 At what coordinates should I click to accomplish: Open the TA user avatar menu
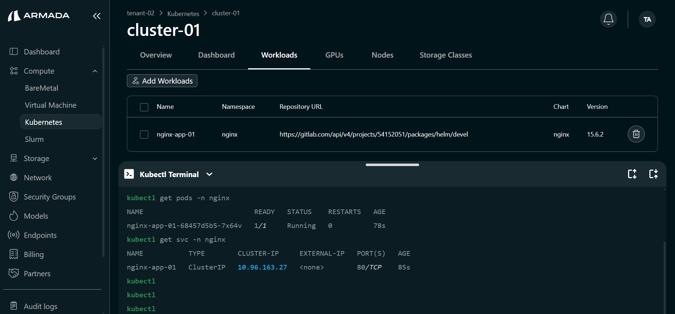tap(647, 19)
